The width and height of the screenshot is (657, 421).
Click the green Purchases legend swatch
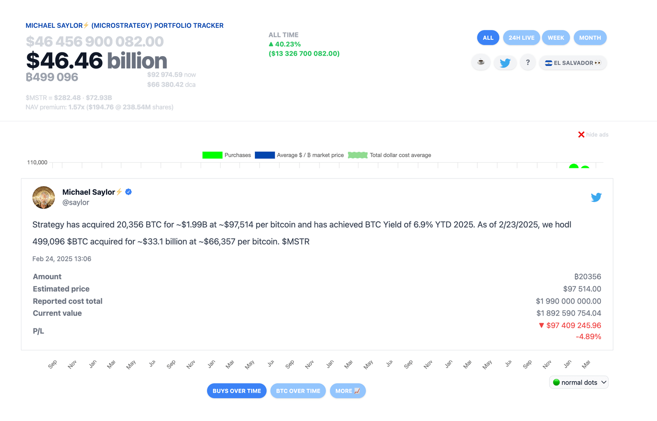tap(212, 155)
